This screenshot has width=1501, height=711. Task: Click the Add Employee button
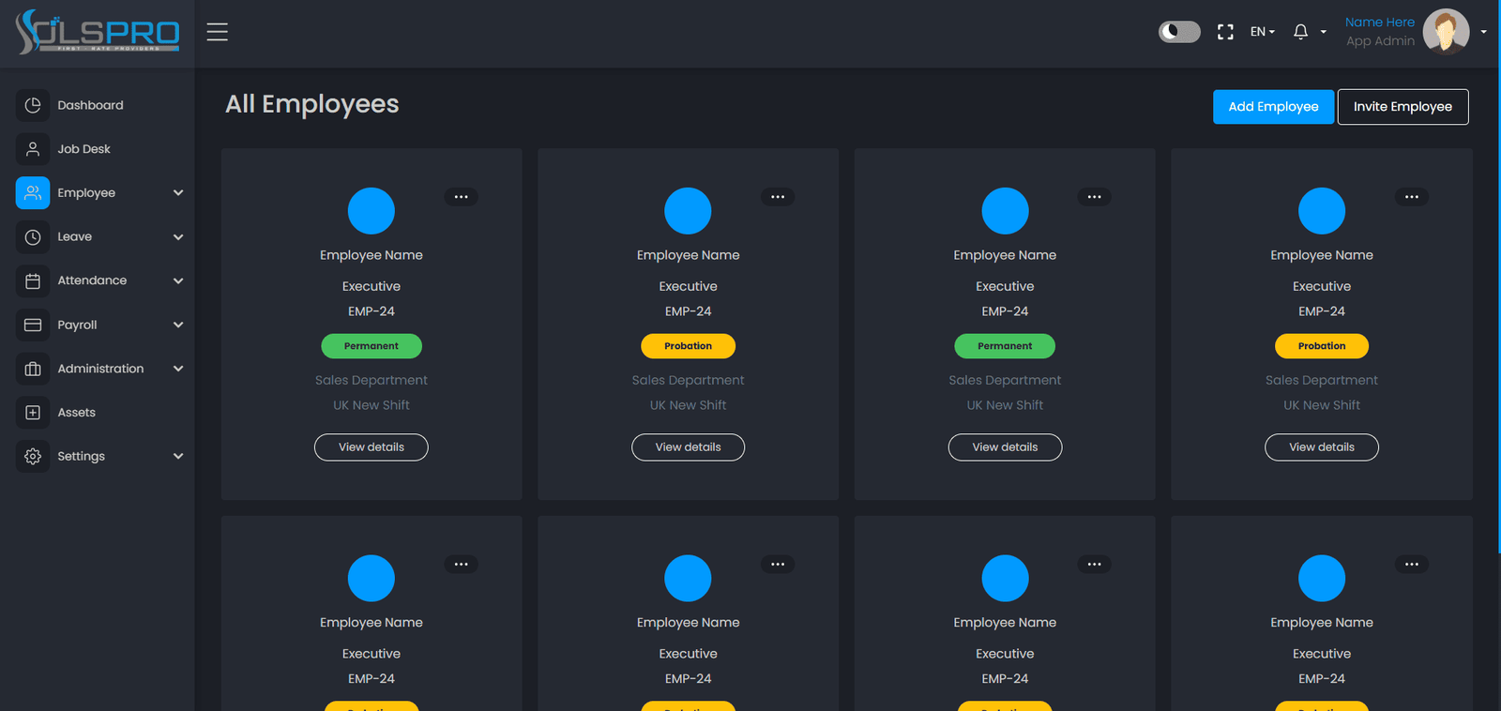[x=1273, y=107]
